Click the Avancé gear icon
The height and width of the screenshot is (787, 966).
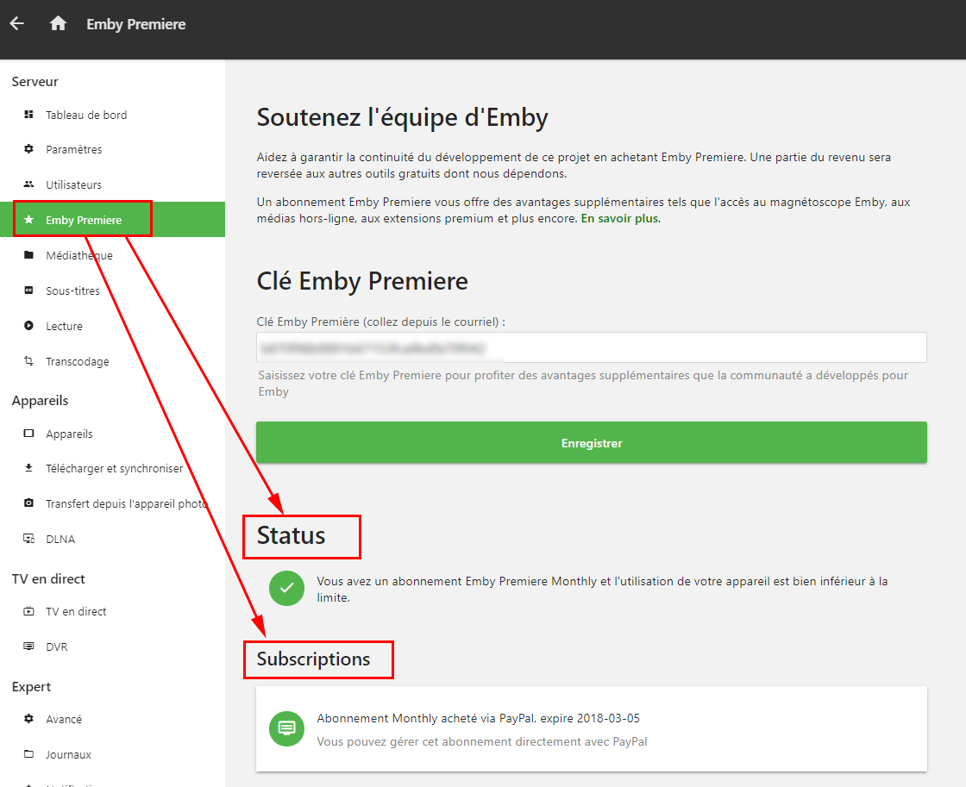tap(28, 719)
